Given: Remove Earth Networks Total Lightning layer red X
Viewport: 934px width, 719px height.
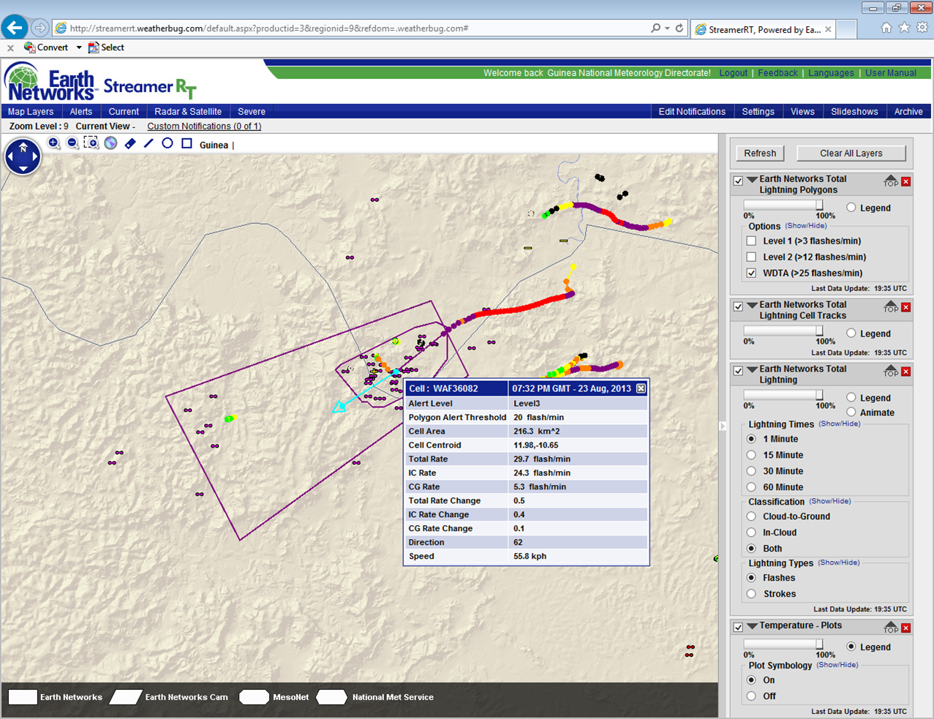Looking at the screenshot, I should click(906, 372).
